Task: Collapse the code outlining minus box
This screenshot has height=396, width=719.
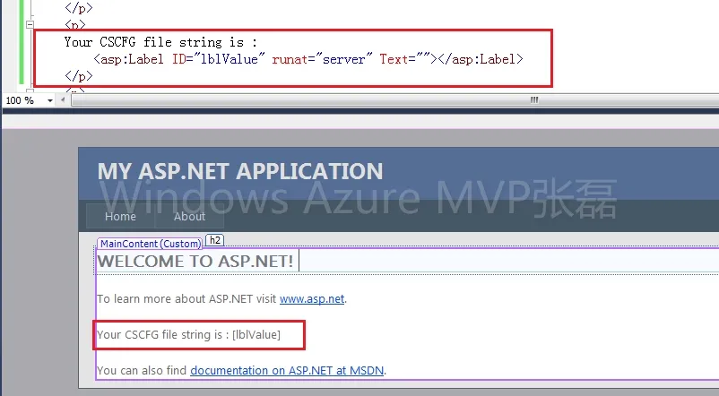Action: (30, 24)
